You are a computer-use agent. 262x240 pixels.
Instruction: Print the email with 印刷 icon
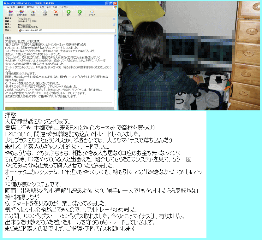pyautogui.click(x=45, y=13)
